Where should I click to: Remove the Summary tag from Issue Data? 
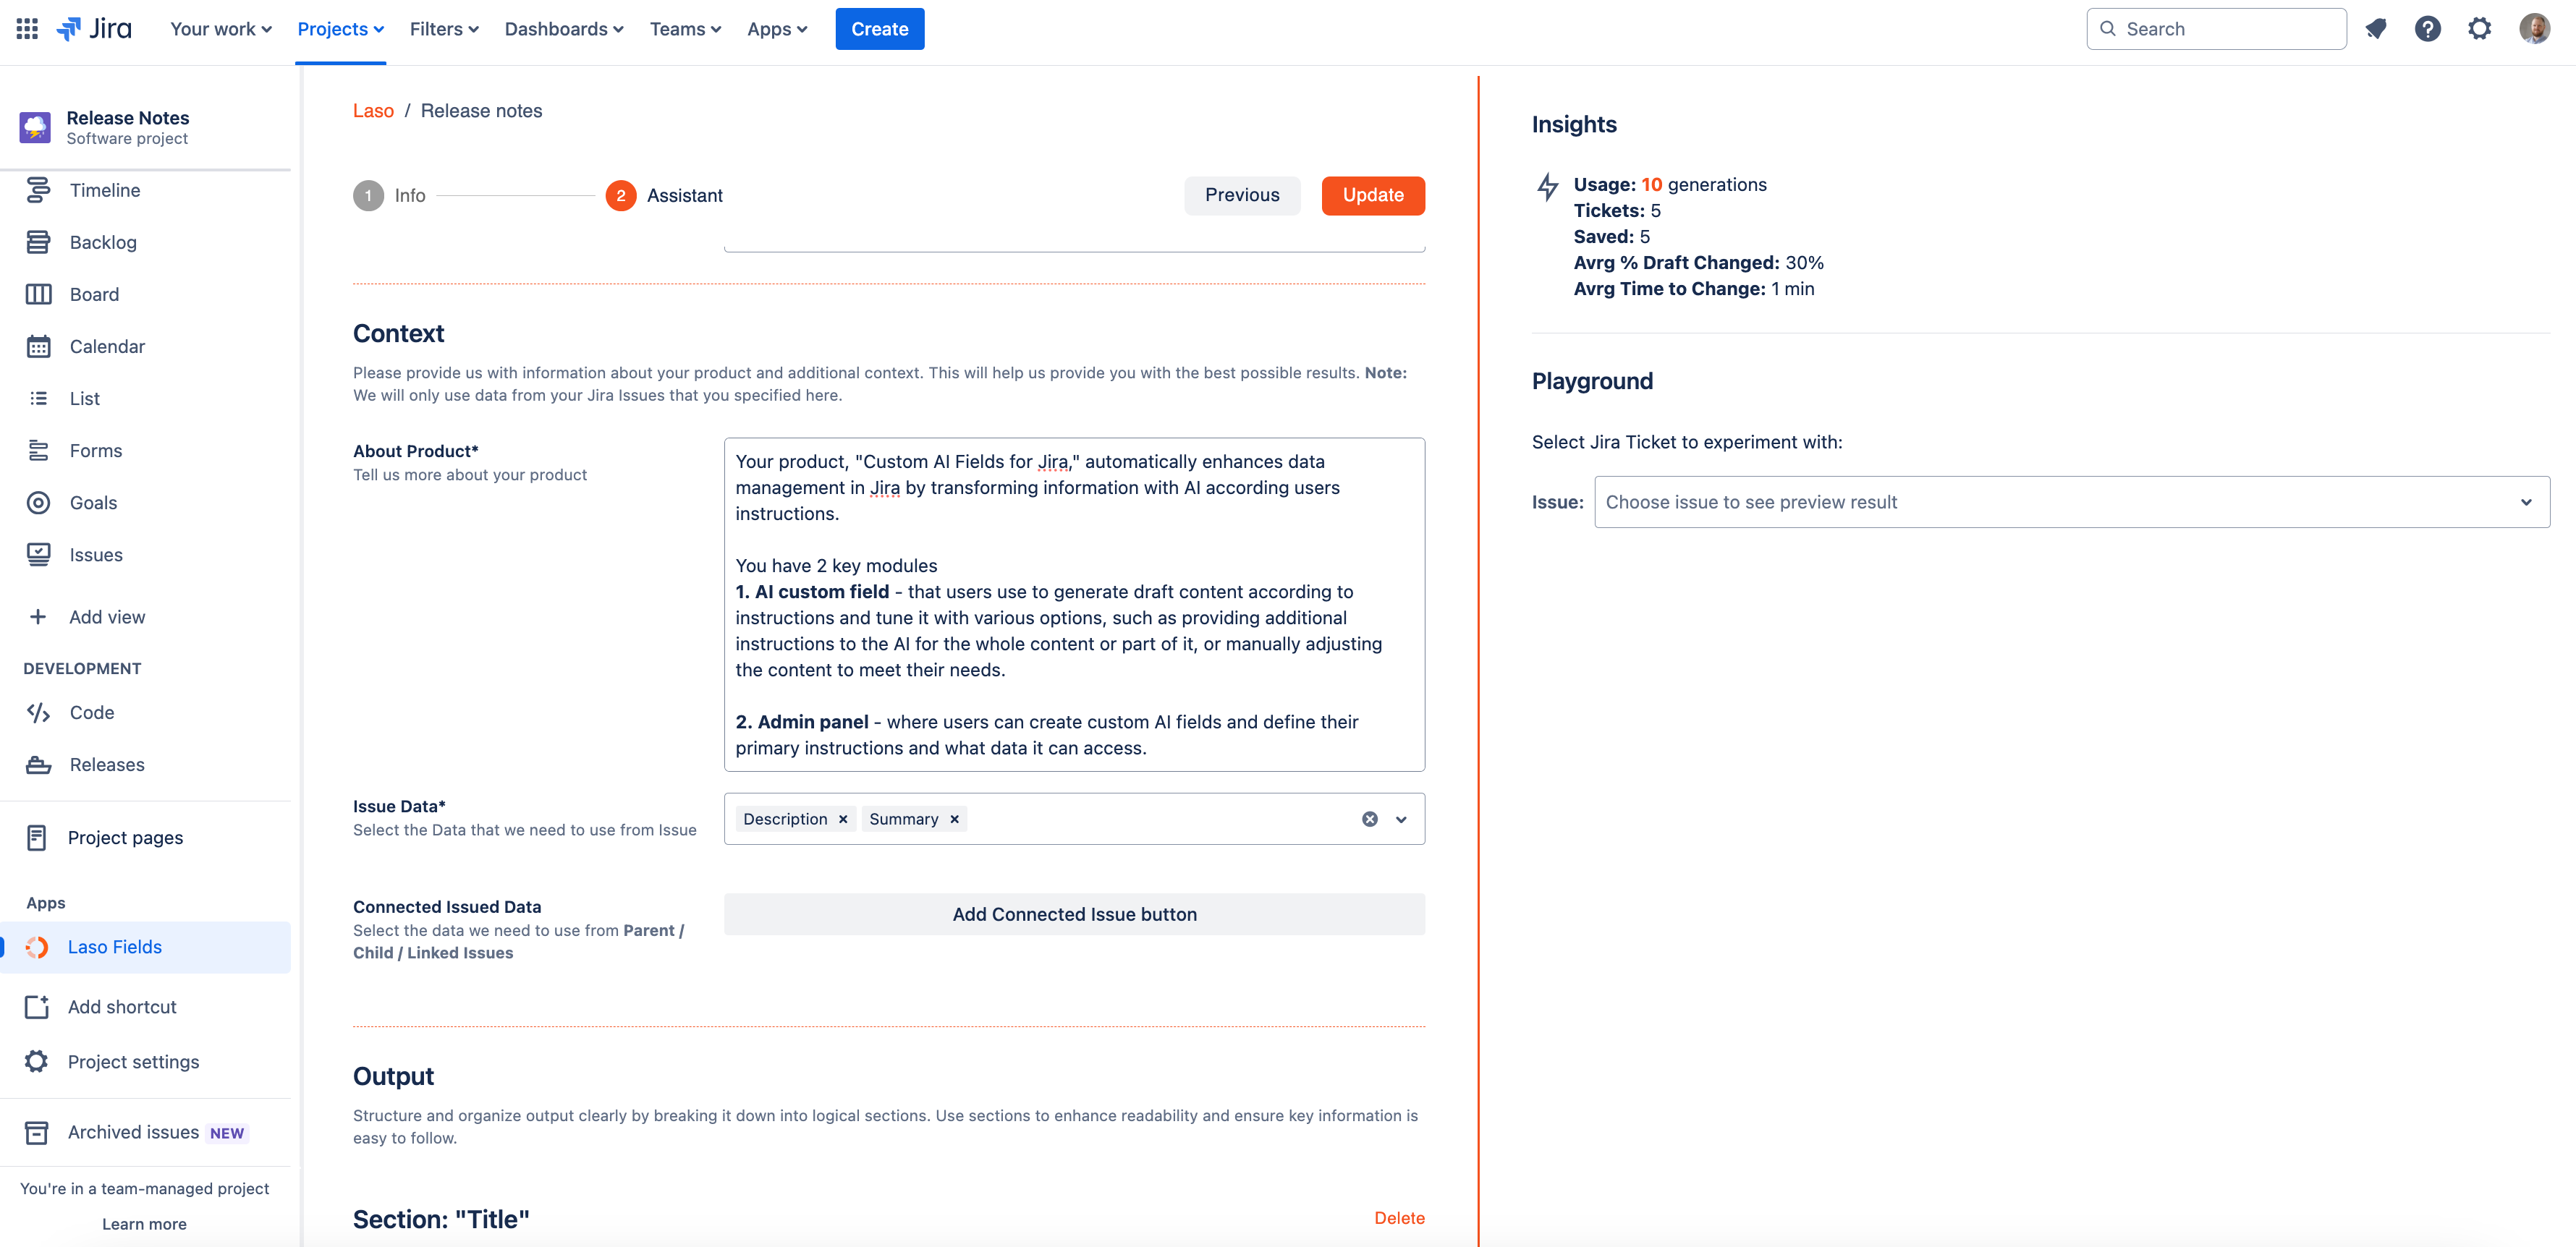pyautogui.click(x=954, y=819)
